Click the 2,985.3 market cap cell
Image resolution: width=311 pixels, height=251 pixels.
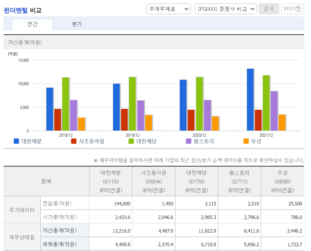tap(197, 217)
